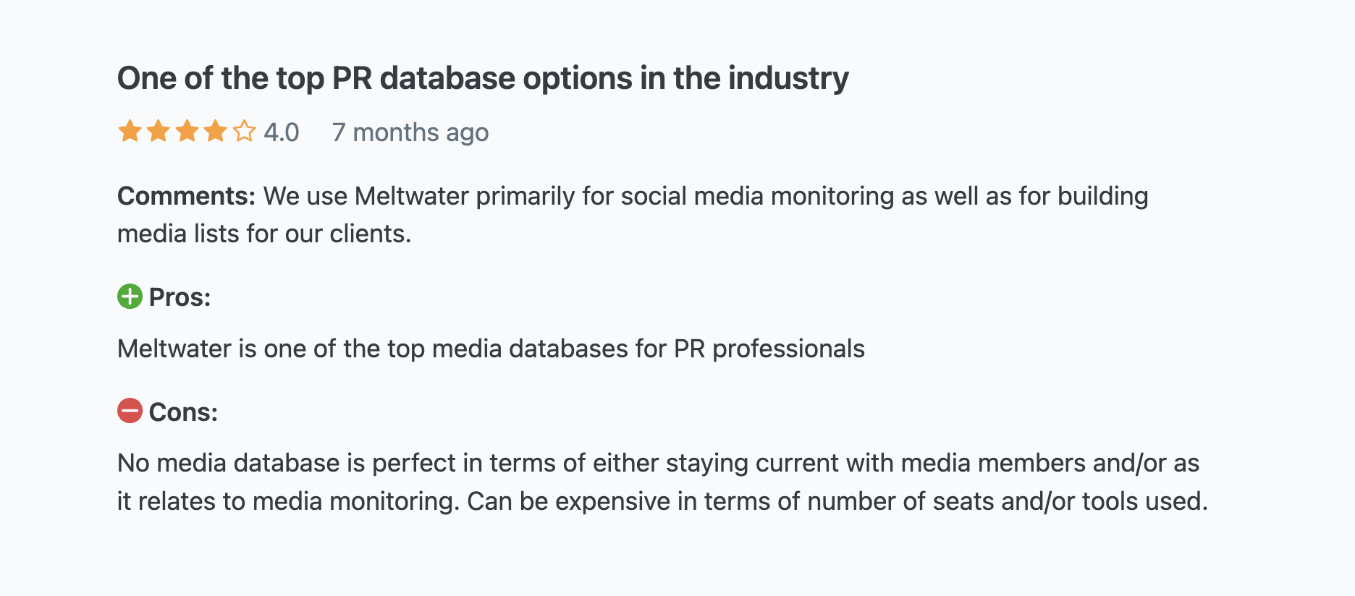
Task: Click the review title heading
Action: (x=483, y=78)
